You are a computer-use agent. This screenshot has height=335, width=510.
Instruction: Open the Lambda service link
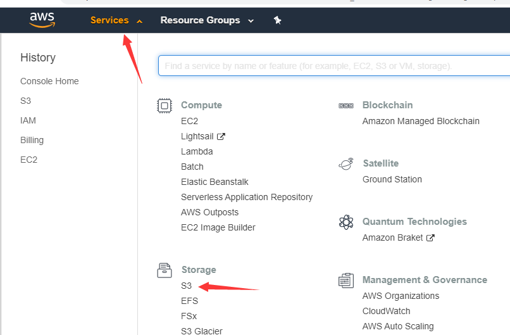tap(197, 151)
